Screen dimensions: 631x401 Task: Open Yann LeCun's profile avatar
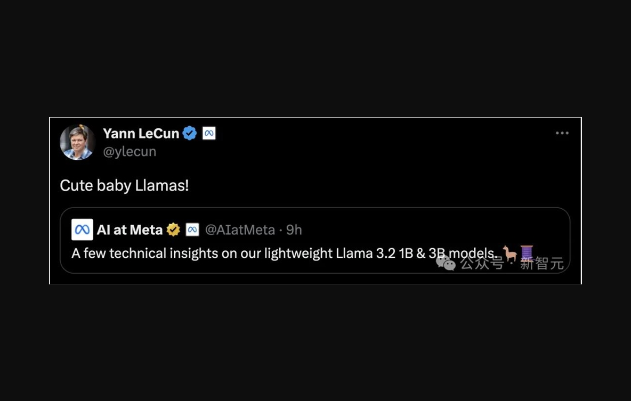click(x=77, y=142)
